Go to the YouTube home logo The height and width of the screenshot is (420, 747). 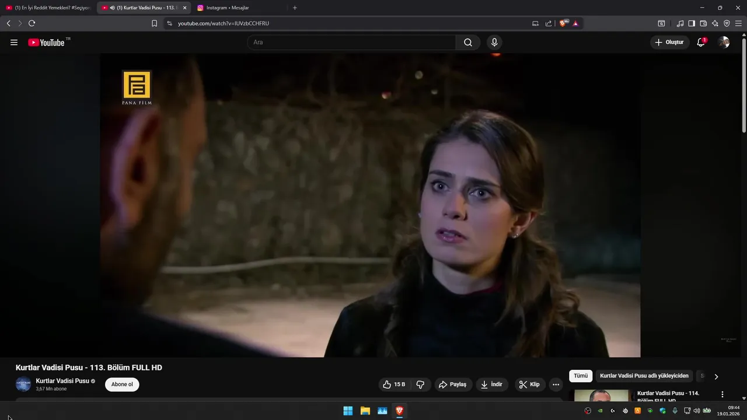(x=46, y=43)
